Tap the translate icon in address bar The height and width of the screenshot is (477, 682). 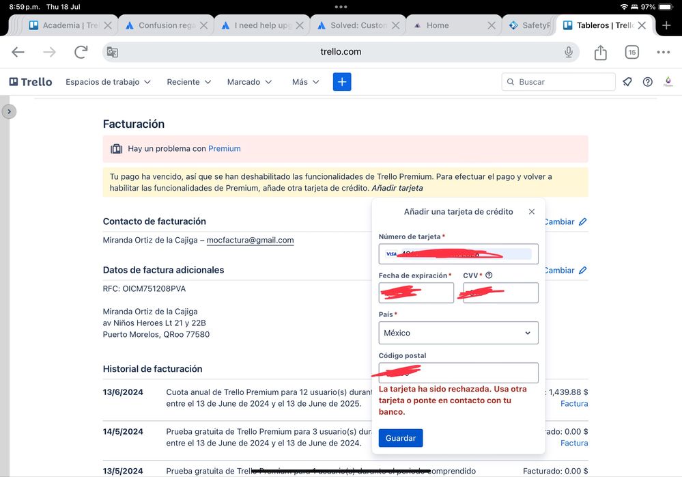pos(112,52)
